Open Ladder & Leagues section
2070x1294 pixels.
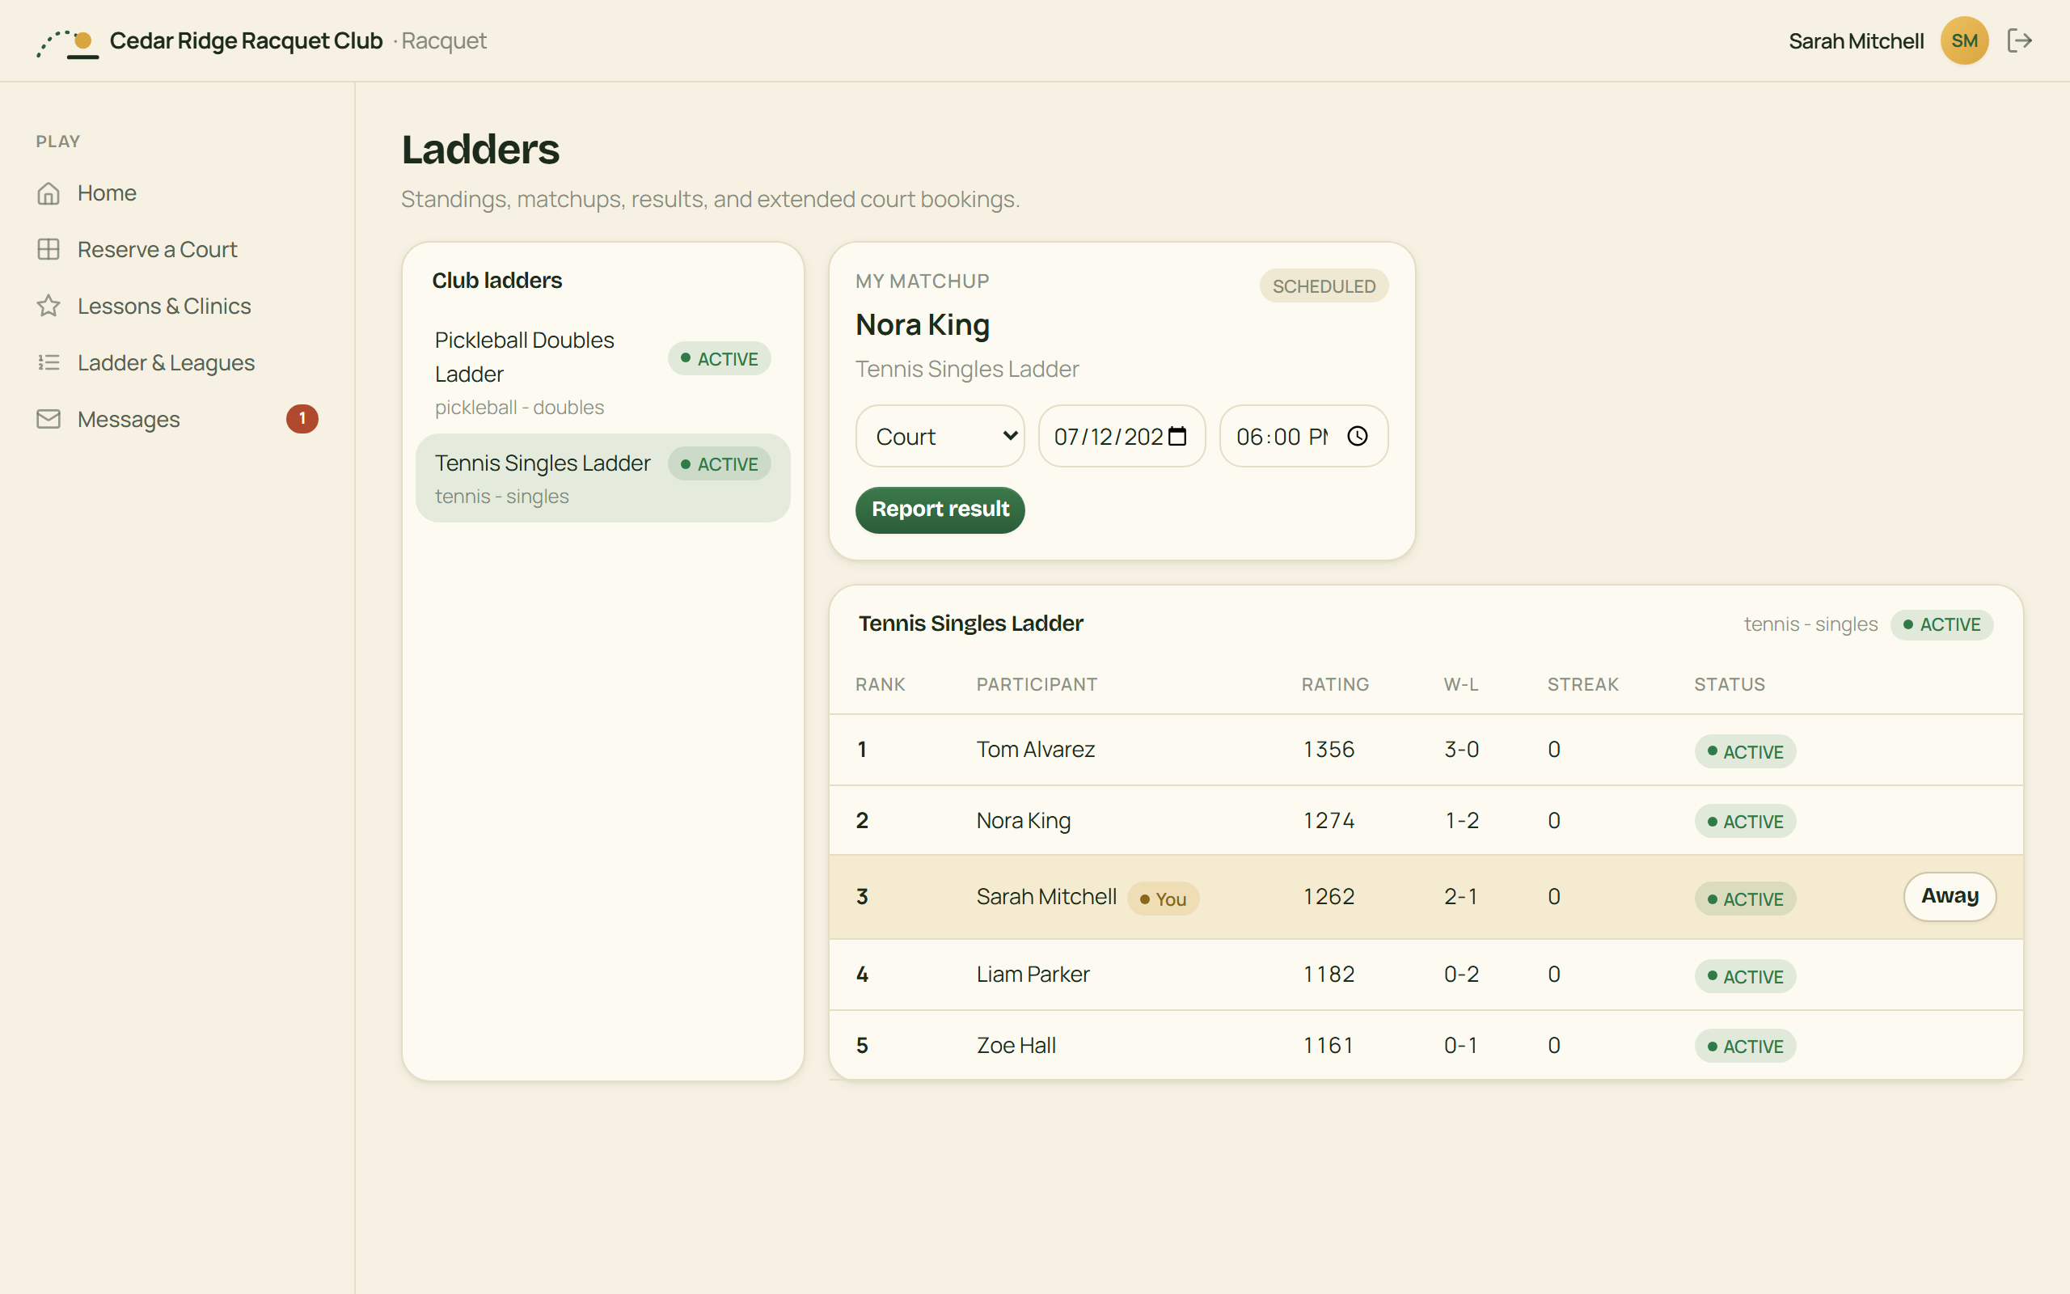pyautogui.click(x=177, y=362)
